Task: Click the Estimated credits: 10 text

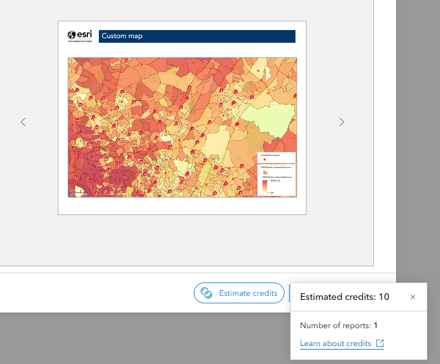Action: [x=345, y=297]
